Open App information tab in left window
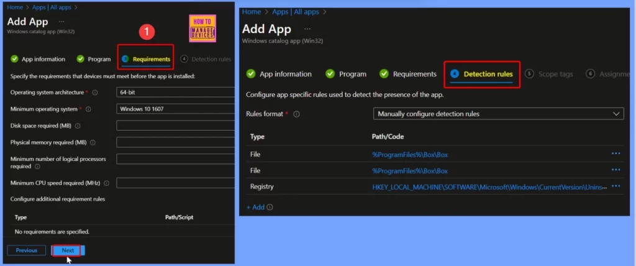636x266 pixels. click(x=38, y=59)
